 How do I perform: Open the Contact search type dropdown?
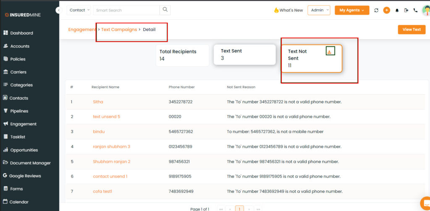[79, 10]
